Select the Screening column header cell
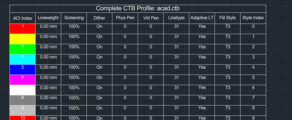292x120 pixels. point(74,18)
